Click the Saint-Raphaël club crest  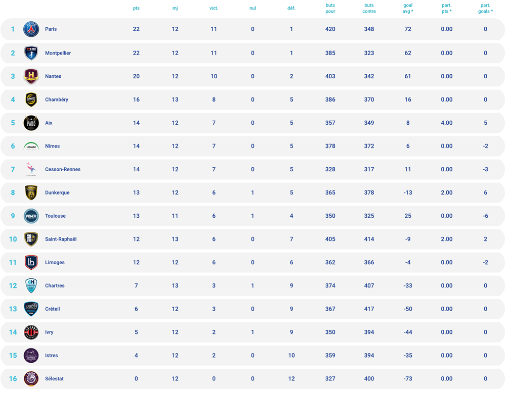31,239
